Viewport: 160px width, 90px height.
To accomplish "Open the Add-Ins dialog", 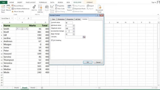I will pos(34,8).
